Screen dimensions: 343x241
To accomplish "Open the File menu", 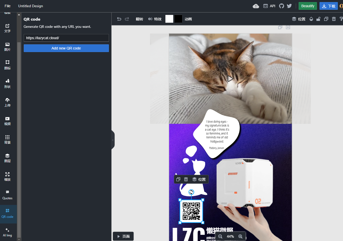I will (x=8, y=6).
